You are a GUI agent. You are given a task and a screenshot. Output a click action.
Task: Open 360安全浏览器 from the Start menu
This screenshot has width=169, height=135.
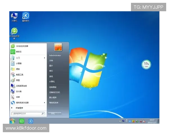click(22, 46)
